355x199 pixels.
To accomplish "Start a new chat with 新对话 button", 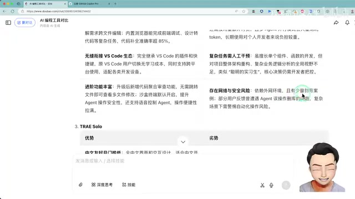I will pyautogui.click(x=25, y=23).
